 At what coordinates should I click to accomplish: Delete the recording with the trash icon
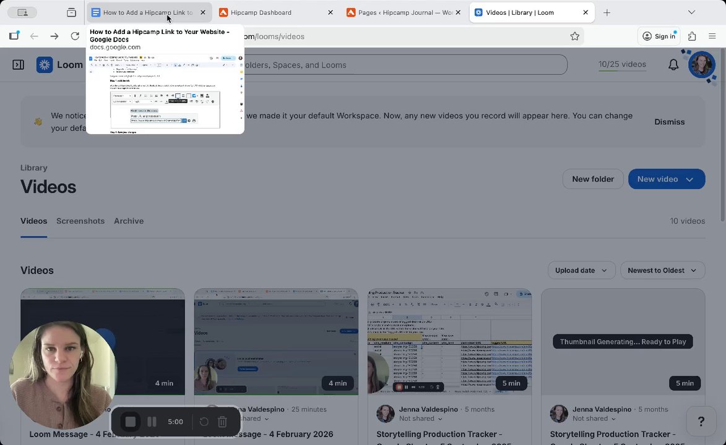[222, 422]
